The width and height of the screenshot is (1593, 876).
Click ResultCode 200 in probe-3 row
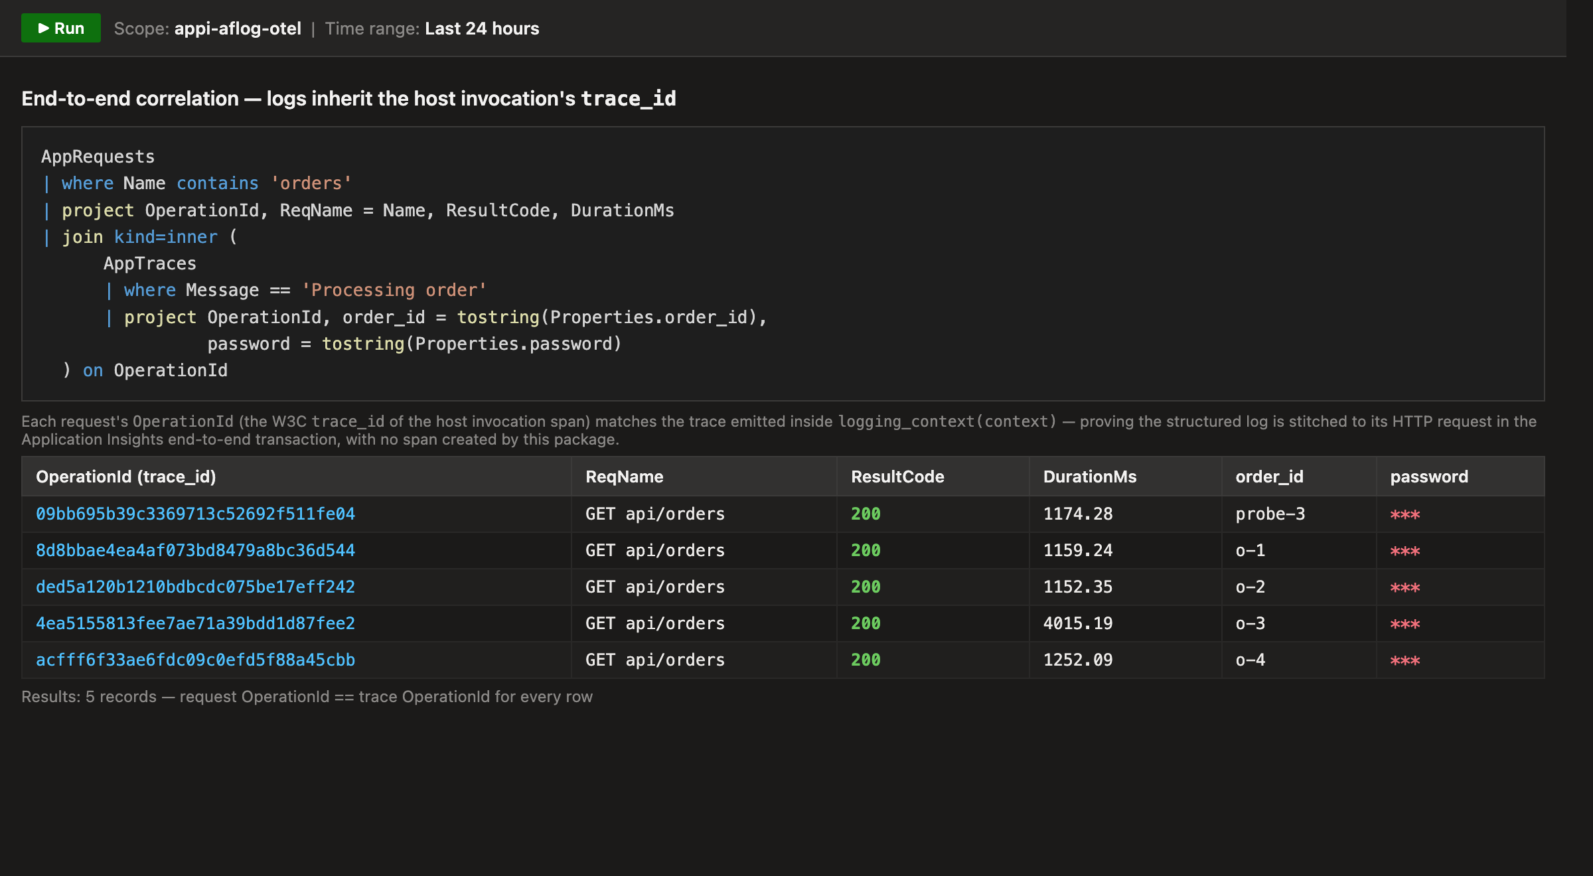pyautogui.click(x=866, y=514)
